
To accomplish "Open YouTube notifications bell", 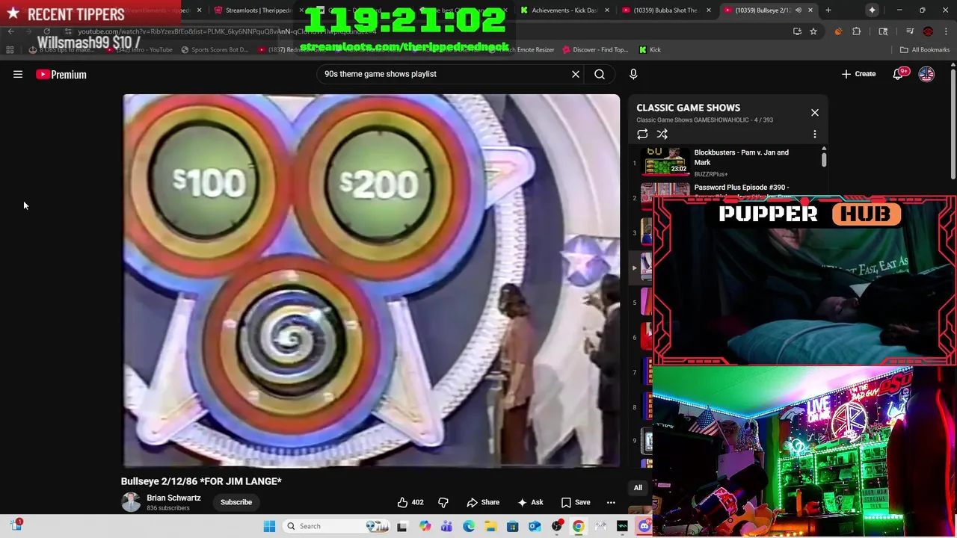I will 899,74.
